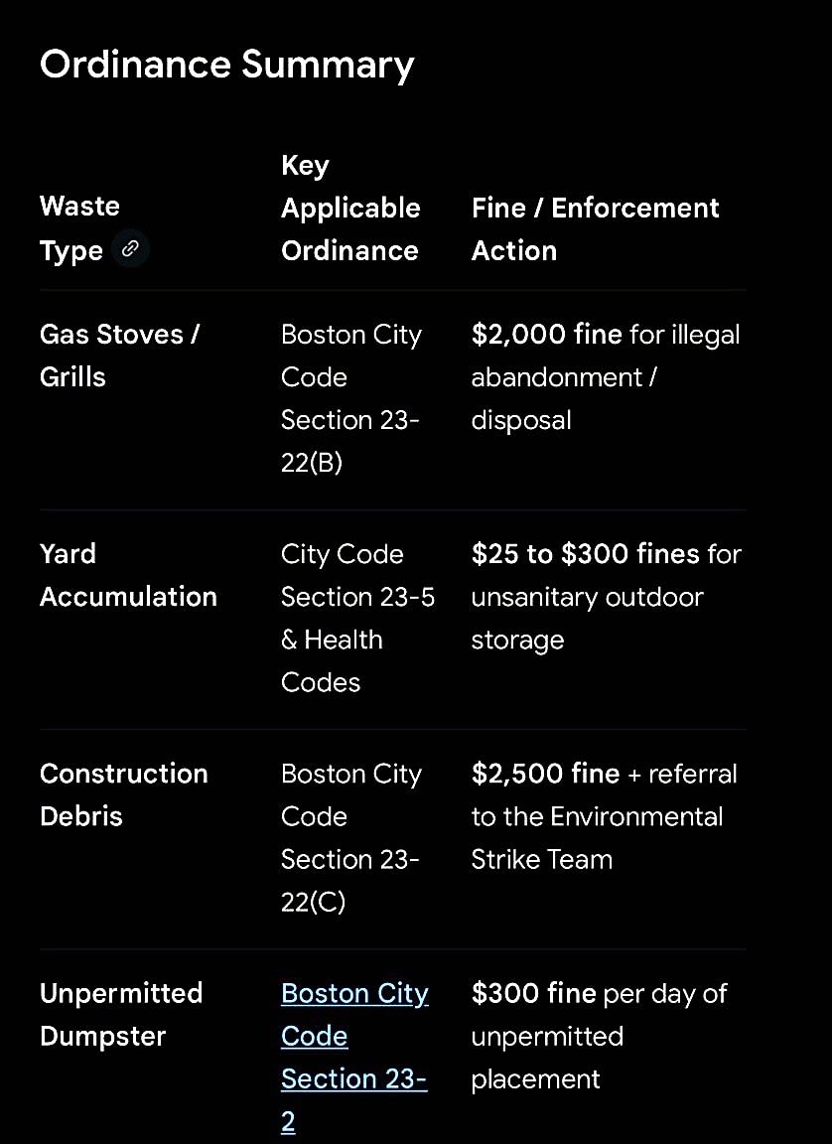832x1144 pixels.
Task: Click the Waste Type column header
Action: click(x=79, y=228)
